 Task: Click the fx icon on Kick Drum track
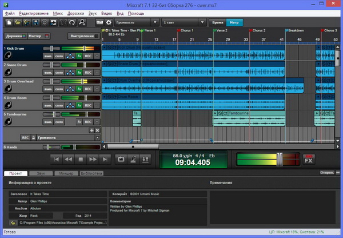(78, 57)
